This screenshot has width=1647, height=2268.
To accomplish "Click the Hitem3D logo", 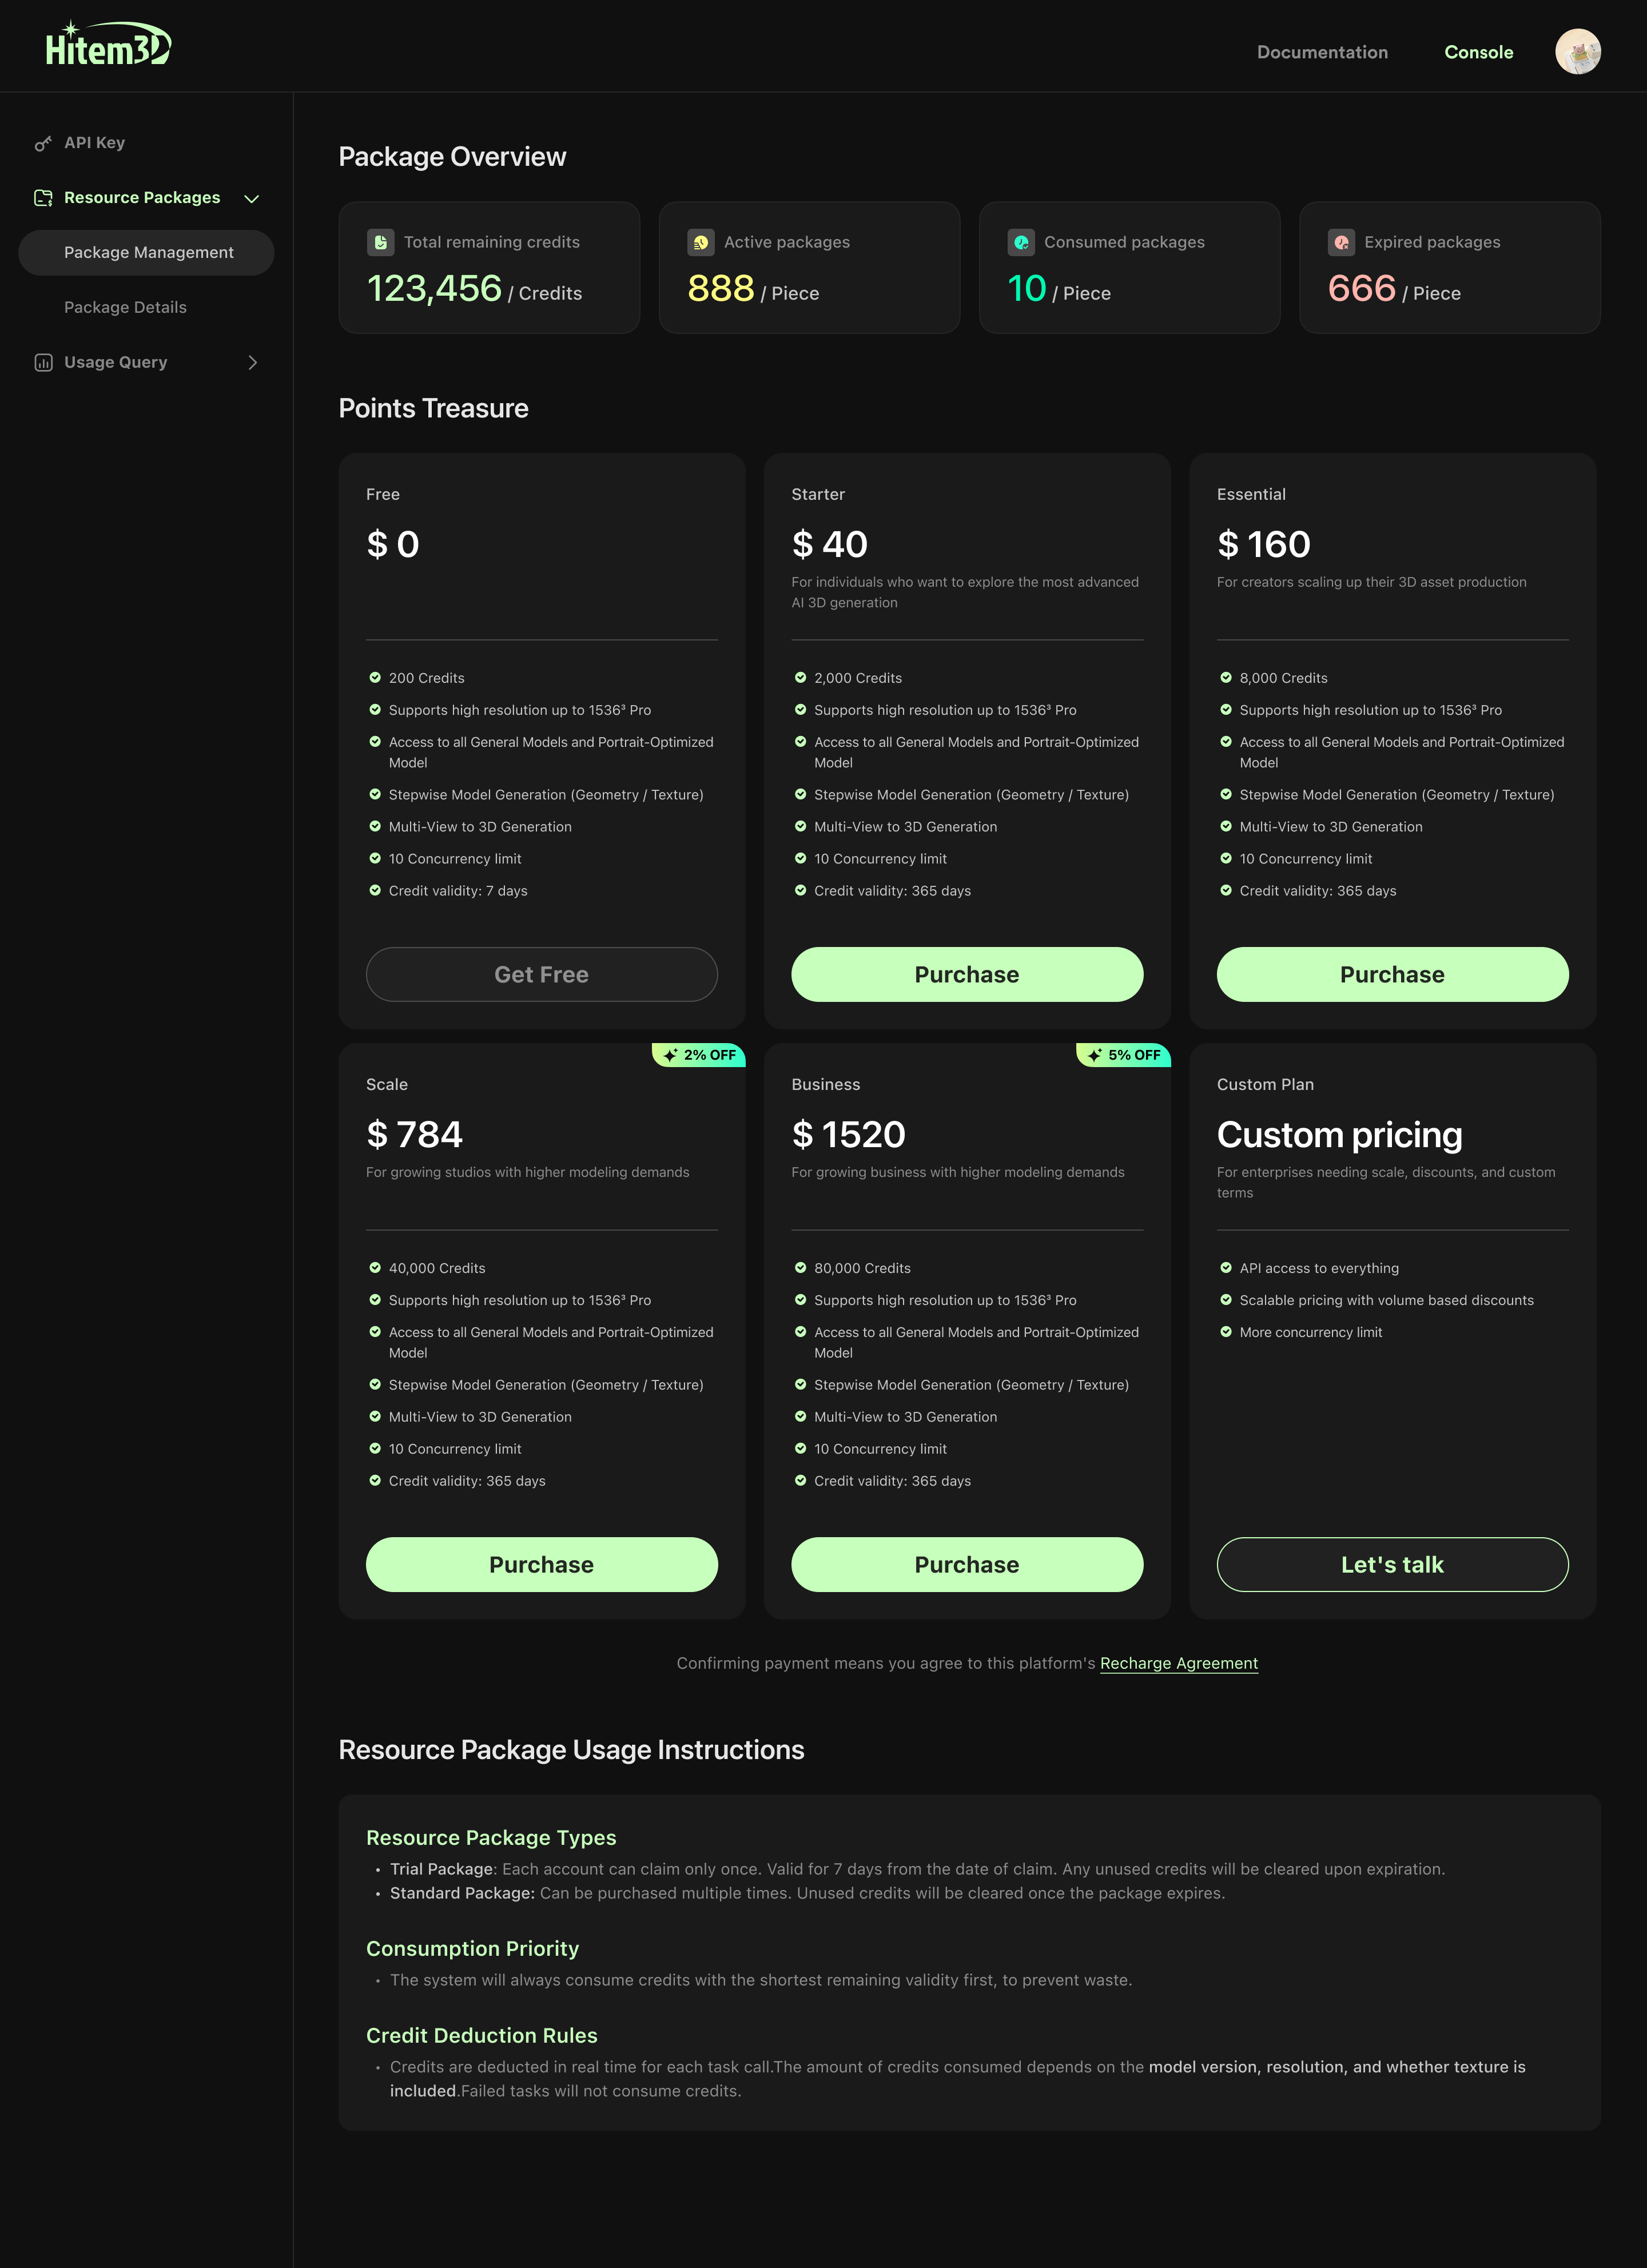I will click(107, 44).
